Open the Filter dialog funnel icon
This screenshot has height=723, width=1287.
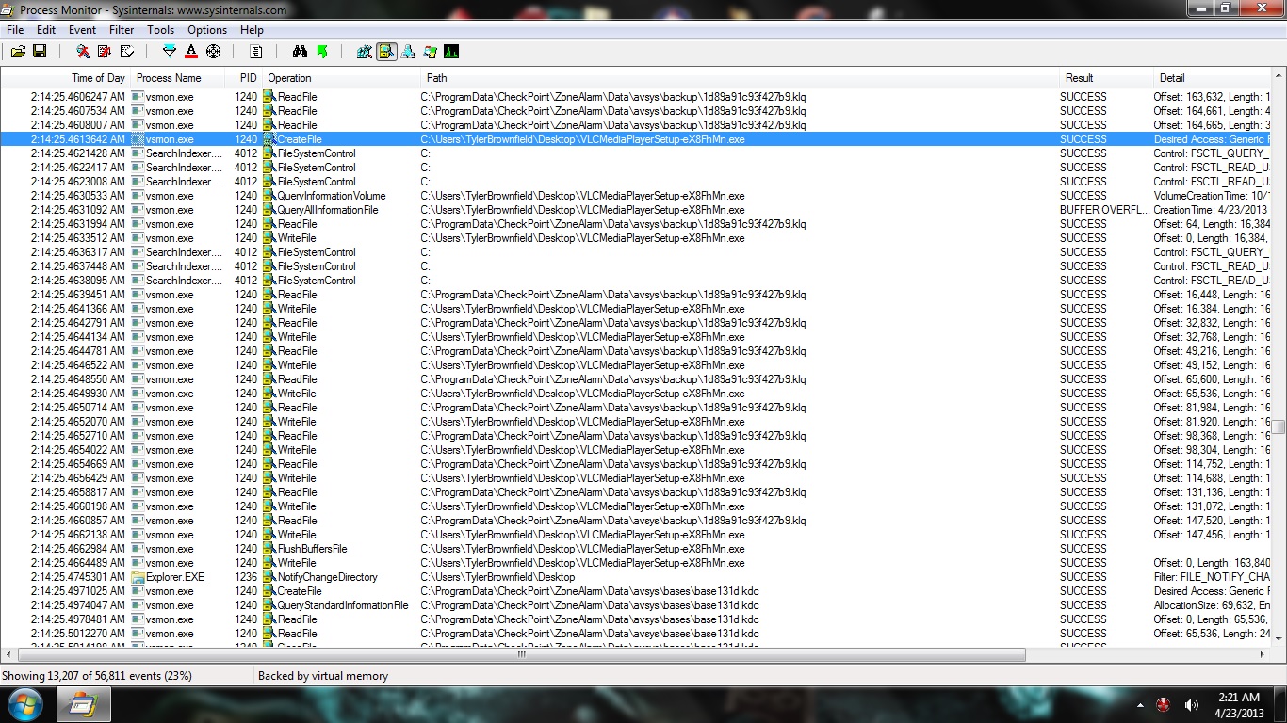[x=170, y=52]
